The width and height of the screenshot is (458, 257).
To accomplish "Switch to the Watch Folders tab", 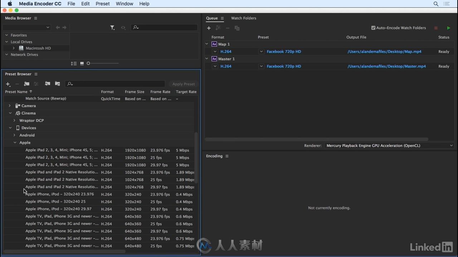I will (x=244, y=18).
